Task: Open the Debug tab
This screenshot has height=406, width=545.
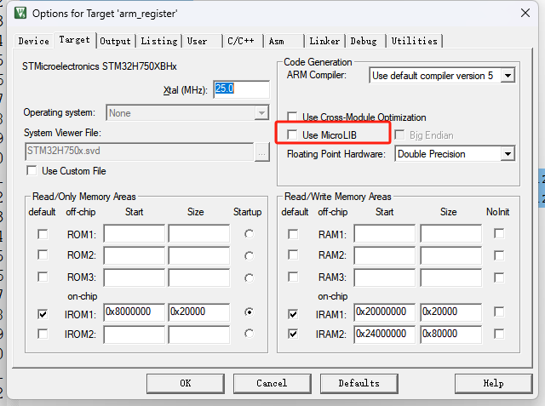Action: click(x=364, y=41)
